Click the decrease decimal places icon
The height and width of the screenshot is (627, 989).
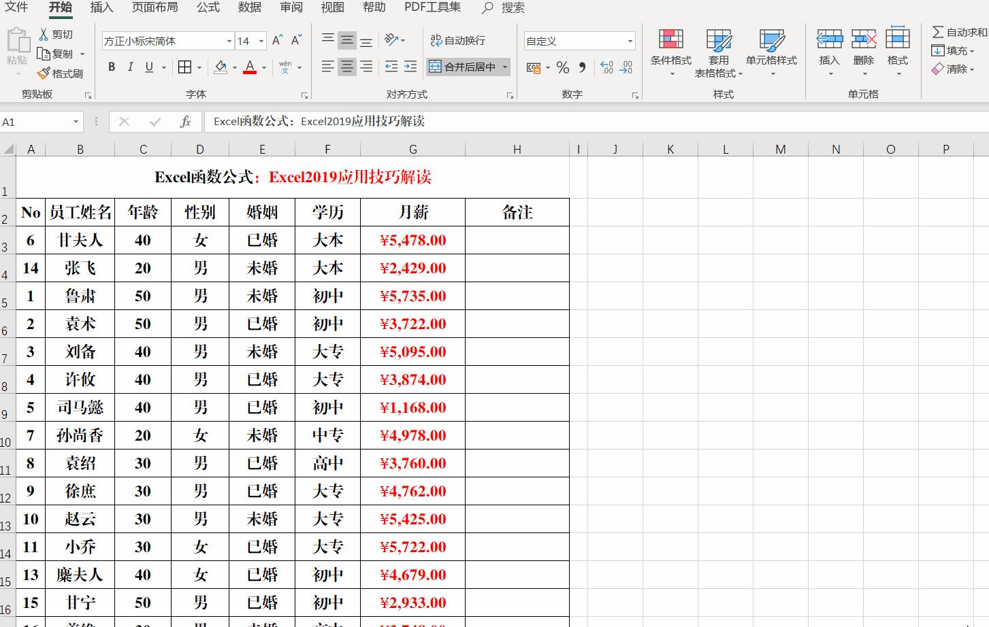click(x=626, y=67)
